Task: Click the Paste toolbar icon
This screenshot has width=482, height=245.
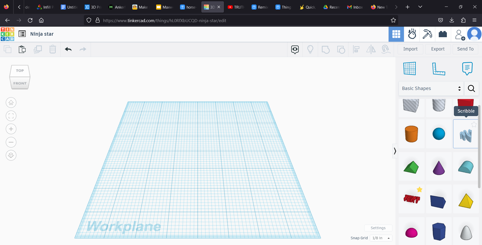Action: point(22,49)
